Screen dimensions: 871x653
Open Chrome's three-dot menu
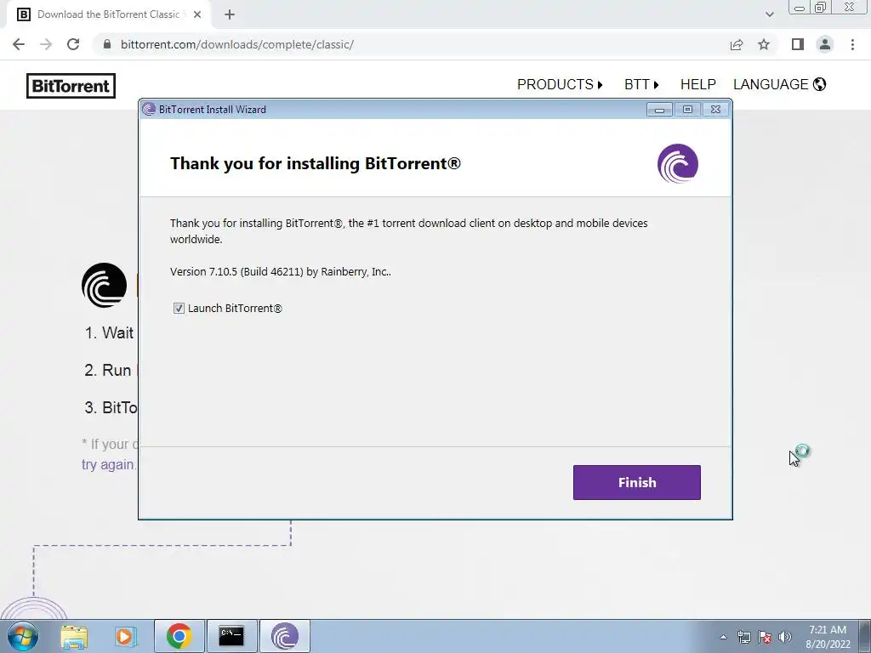coord(852,44)
